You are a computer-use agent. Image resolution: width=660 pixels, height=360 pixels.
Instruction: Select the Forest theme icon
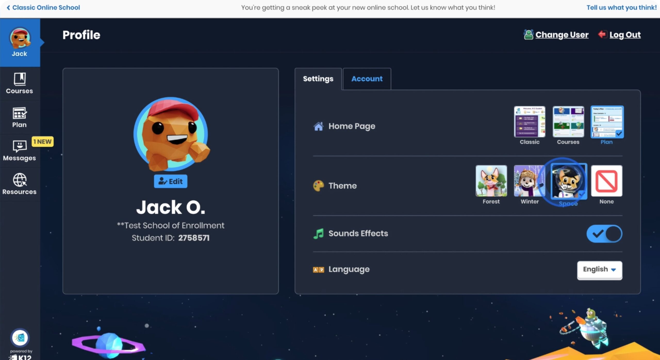tap(491, 180)
